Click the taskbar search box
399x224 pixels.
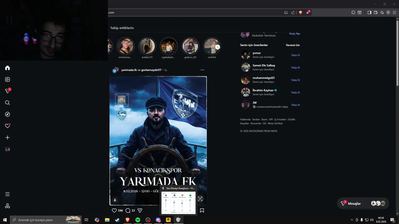(x=46, y=220)
